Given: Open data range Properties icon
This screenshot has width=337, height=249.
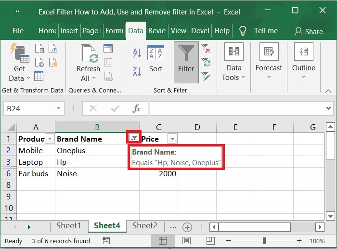Looking at the screenshot, I should [x=108, y=62].
